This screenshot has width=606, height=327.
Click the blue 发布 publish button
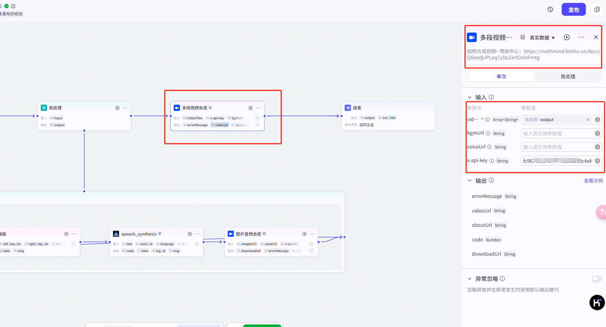pos(573,10)
